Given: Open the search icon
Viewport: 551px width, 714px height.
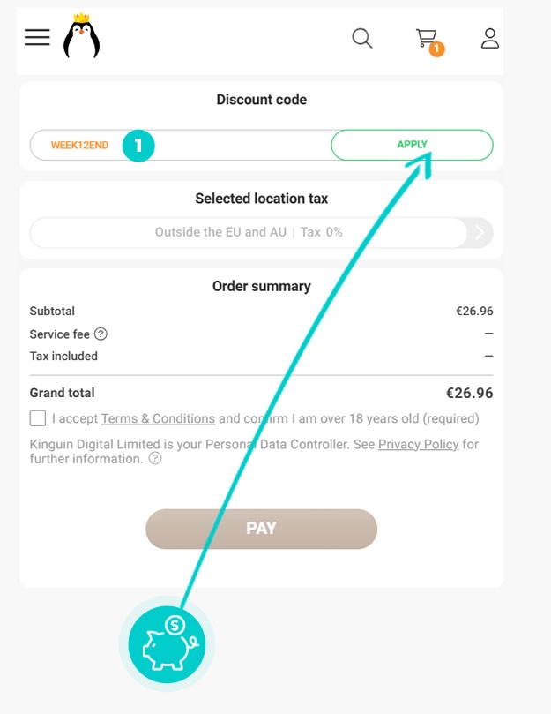Looking at the screenshot, I should tap(361, 38).
